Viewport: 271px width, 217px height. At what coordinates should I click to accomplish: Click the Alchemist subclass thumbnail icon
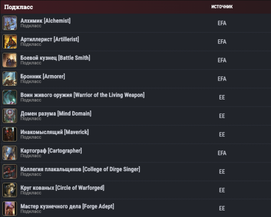tap(10, 23)
